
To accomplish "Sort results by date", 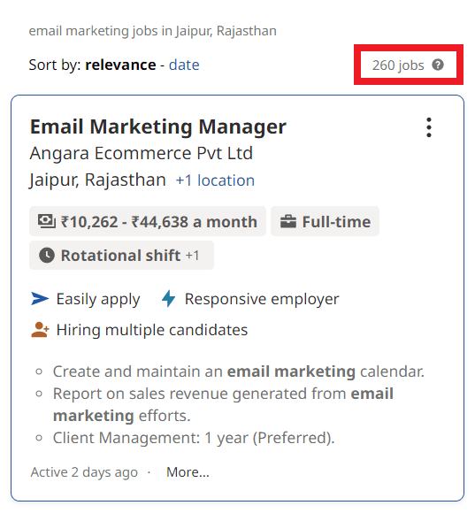I will tap(184, 65).
